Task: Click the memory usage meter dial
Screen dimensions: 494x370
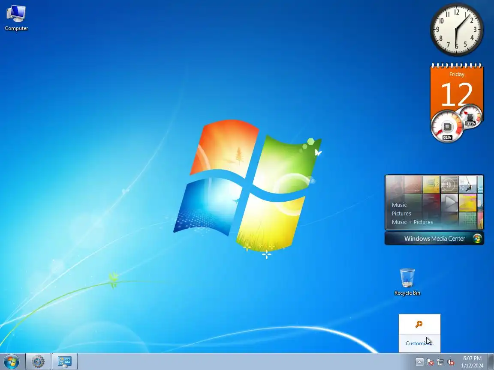Action: pos(470,116)
